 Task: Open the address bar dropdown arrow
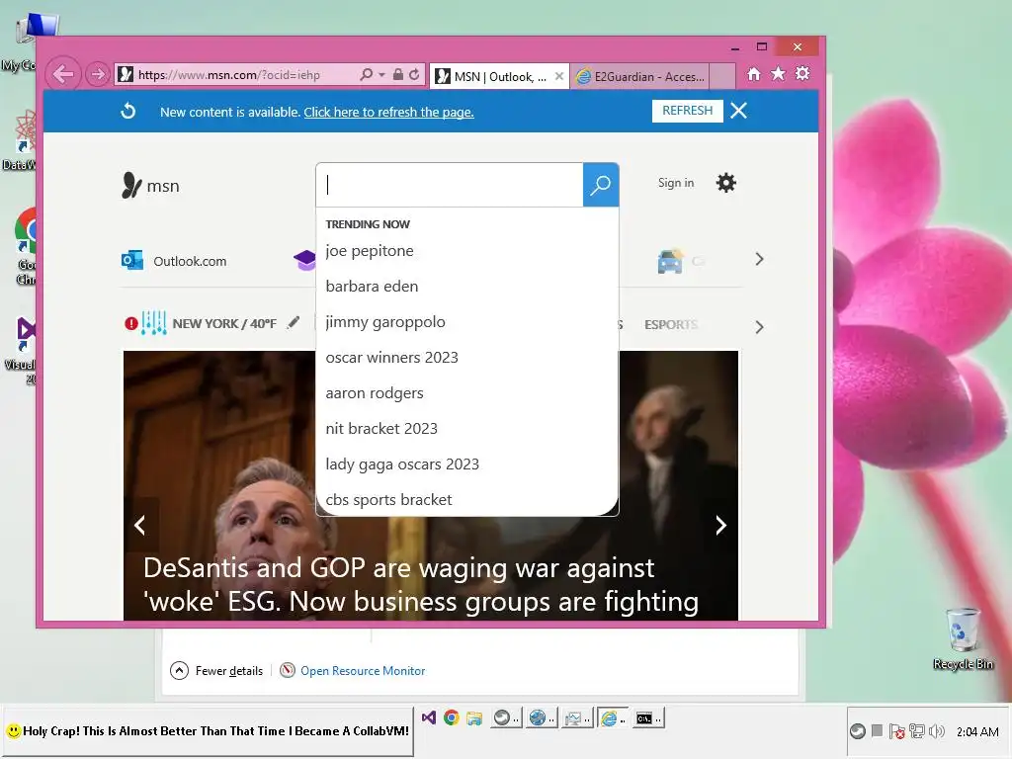click(x=382, y=75)
